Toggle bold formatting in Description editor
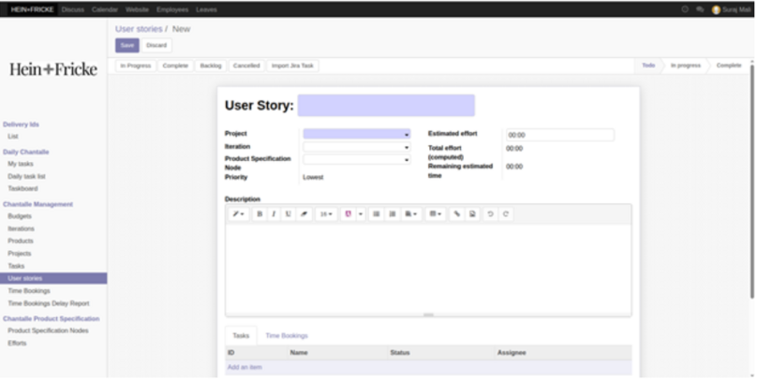757x381 pixels. click(x=260, y=214)
